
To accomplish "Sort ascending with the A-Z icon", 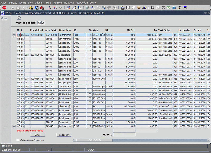I will (x=49, y=8).
